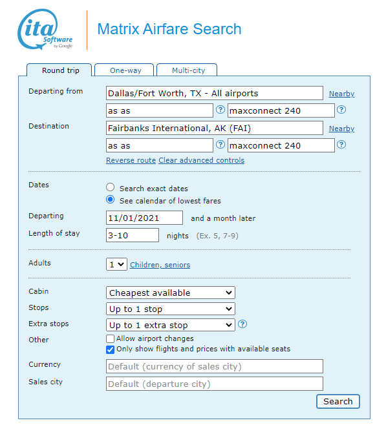Select Search exact dates radio button
The width and height of the screenshot is (375, 425).
pos(110,187)
